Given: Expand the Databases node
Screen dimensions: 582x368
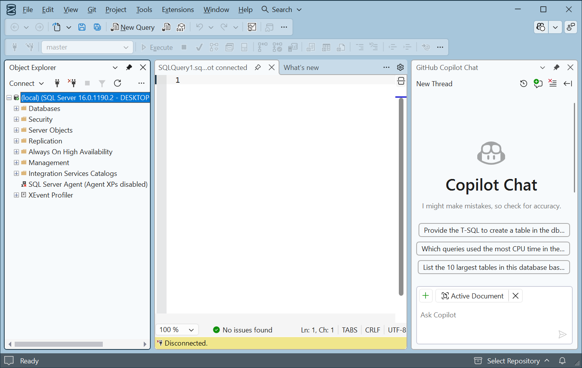Looking at the screenshot, I should coord(16,109).
